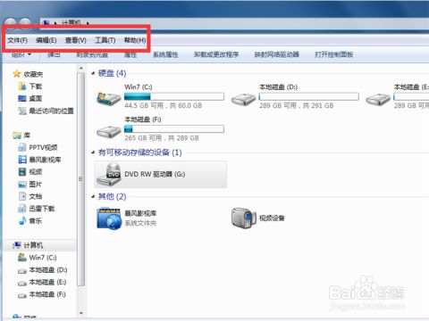Viewport: 429px width, 321px height.
Task: Collapse the 其他 (2) group
Action: 93,196
